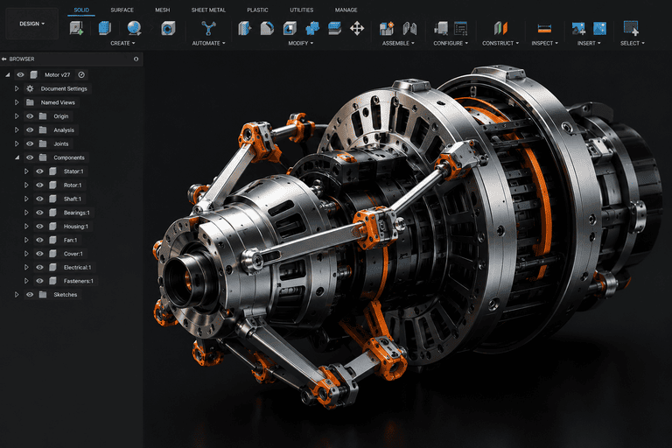Click the Automate branching icon
The width and height of the screenshot is (672, 448).
208,28
